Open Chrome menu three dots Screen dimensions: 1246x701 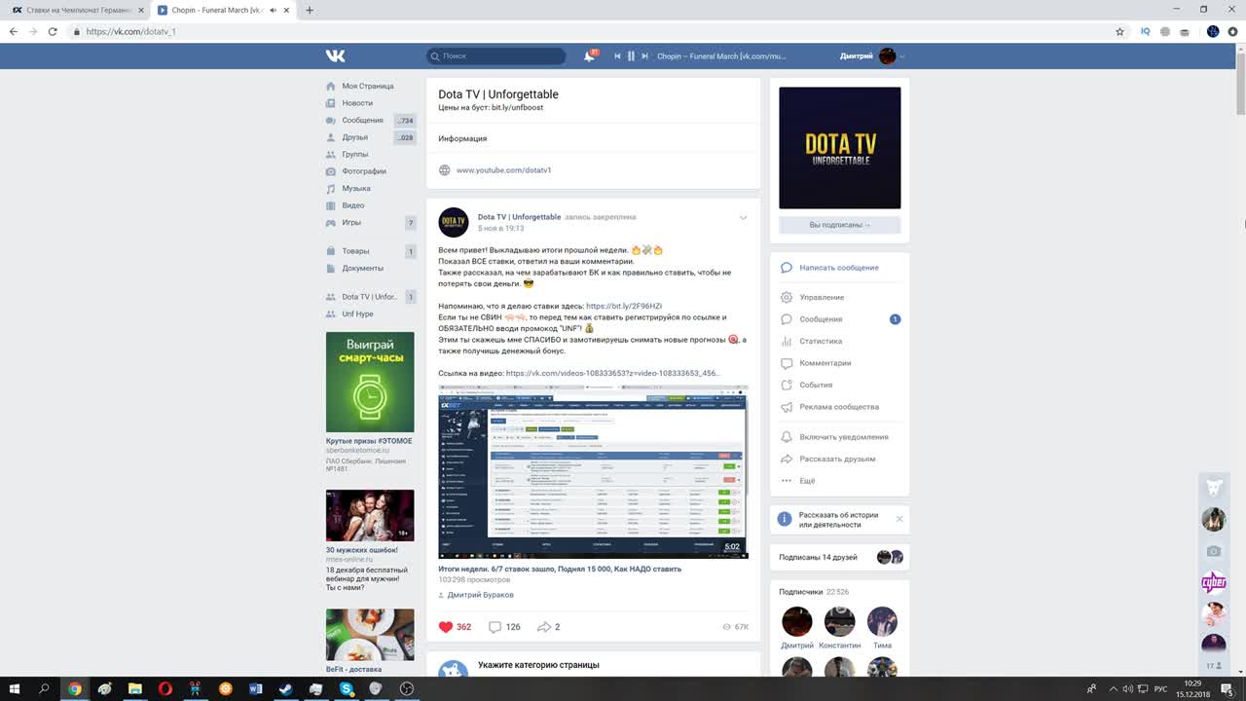1233,31
